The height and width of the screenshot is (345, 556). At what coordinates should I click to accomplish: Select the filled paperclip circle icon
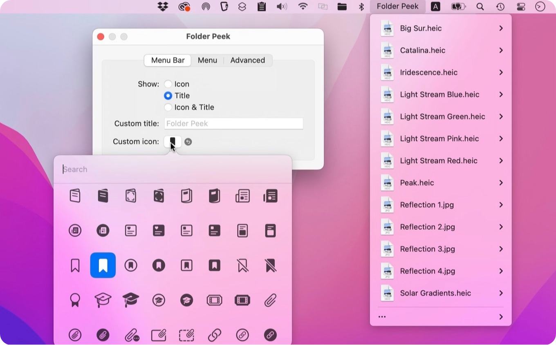pyautogui.click(x=103, y=335)
